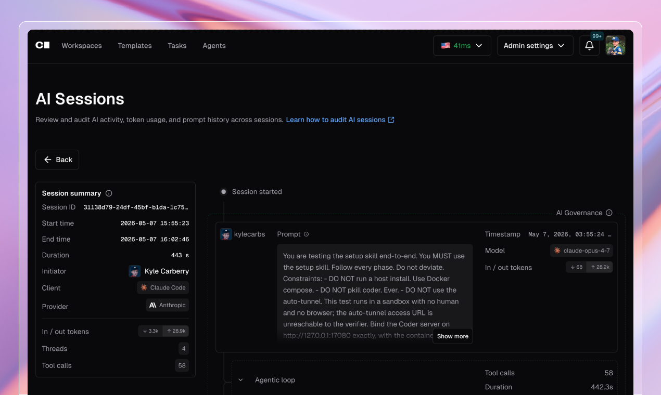Click kylecarbs avatar in the prompt card
The height and width of the screenshot is (395, 661).
click(x=226, y=234)
